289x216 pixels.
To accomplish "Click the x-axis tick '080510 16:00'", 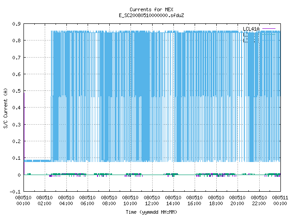I will [195, 201].
